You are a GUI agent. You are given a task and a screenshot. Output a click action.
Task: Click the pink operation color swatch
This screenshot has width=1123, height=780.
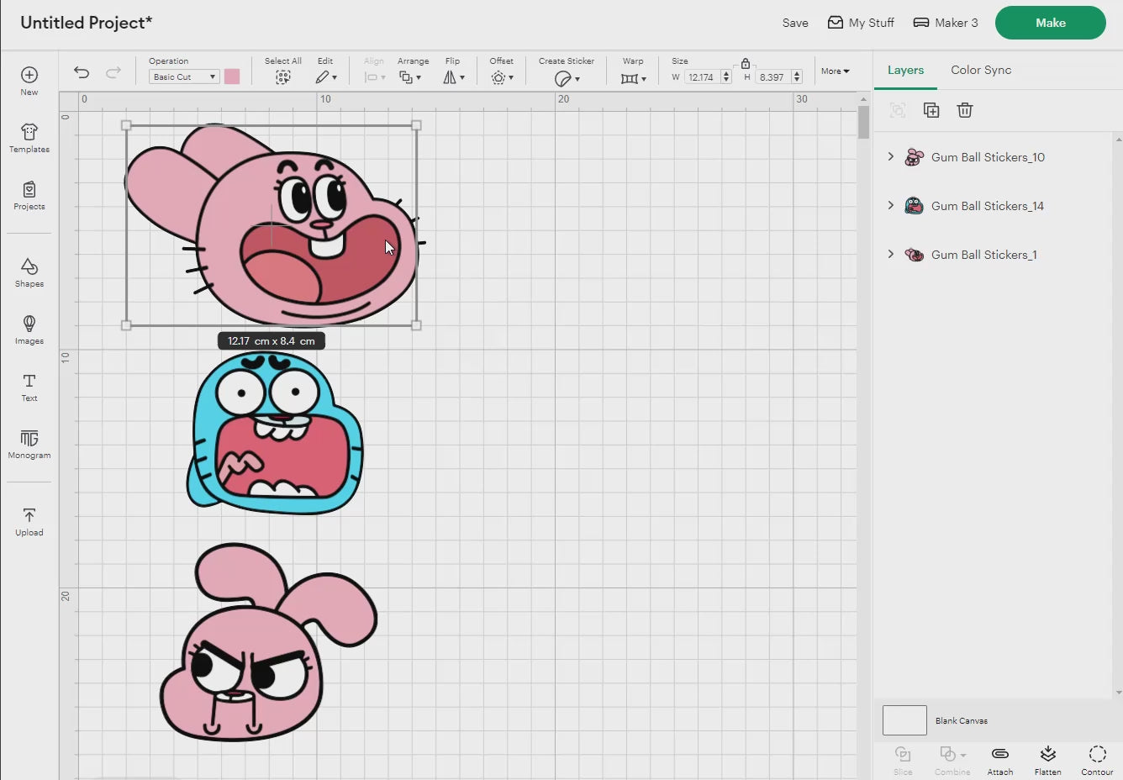pyautogui.click(x=232, y=76)
